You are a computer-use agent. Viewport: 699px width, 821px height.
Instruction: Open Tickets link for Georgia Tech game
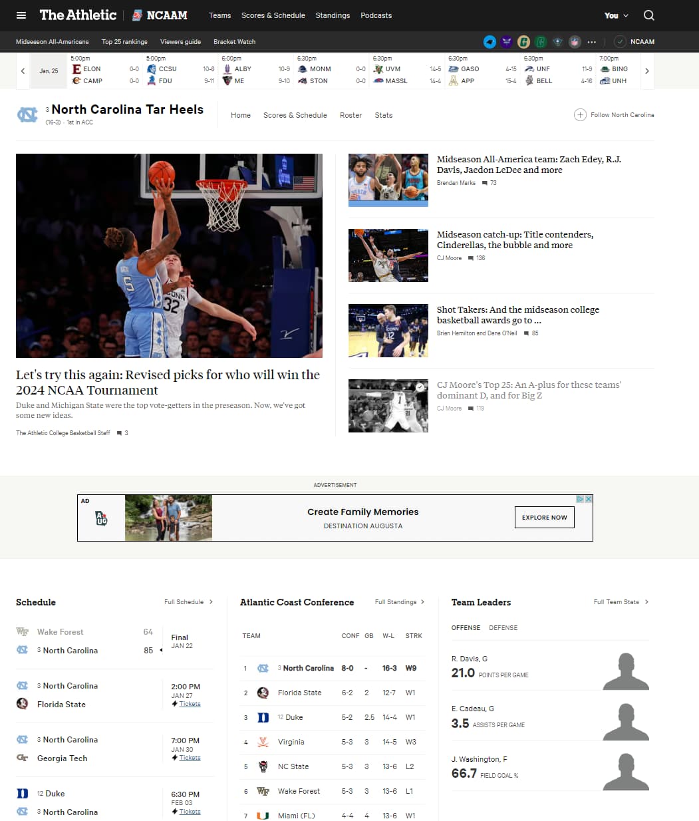(190, 758)
